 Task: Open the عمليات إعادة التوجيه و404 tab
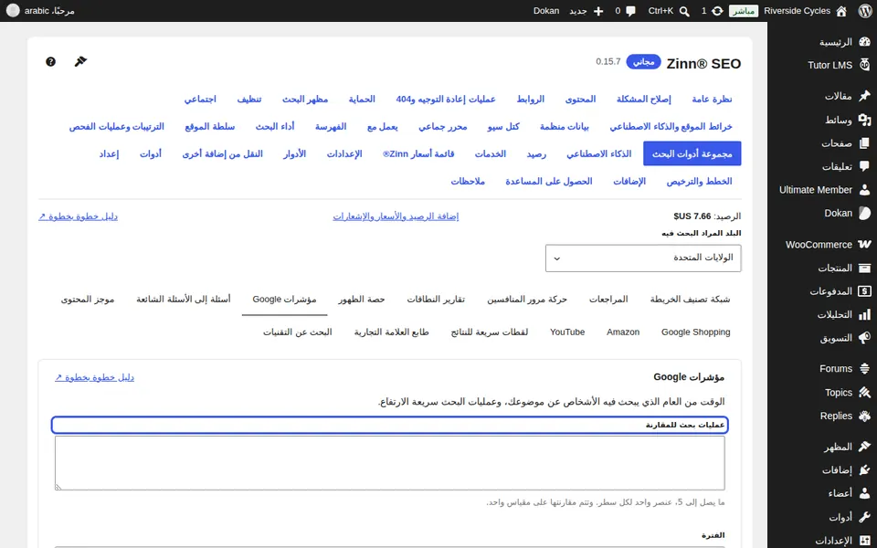(x=446, y=99)
